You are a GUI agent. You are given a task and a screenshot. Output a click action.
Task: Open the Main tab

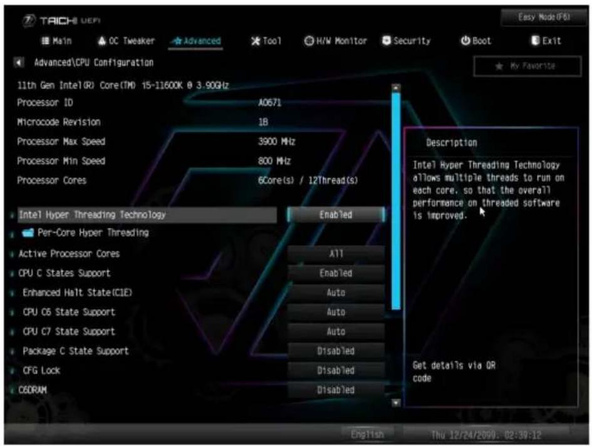pos(56,41)
